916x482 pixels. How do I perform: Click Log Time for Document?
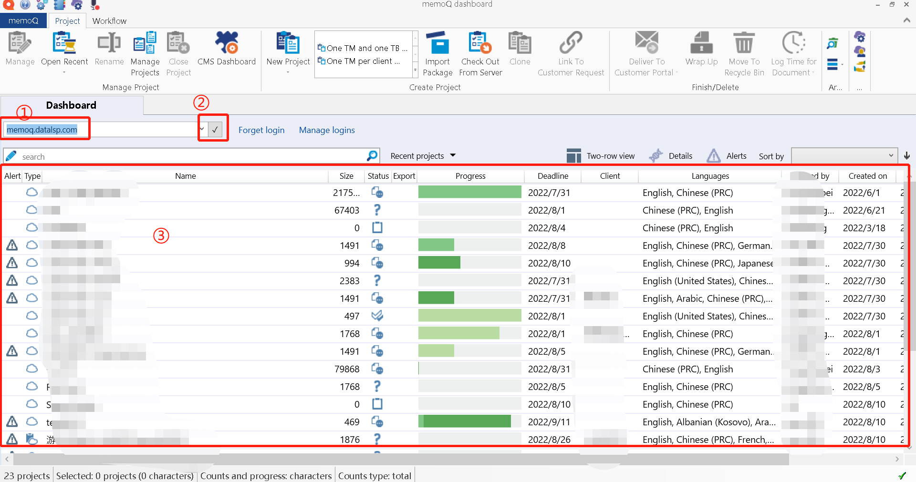pyautogui.click(x=794, y=53)
